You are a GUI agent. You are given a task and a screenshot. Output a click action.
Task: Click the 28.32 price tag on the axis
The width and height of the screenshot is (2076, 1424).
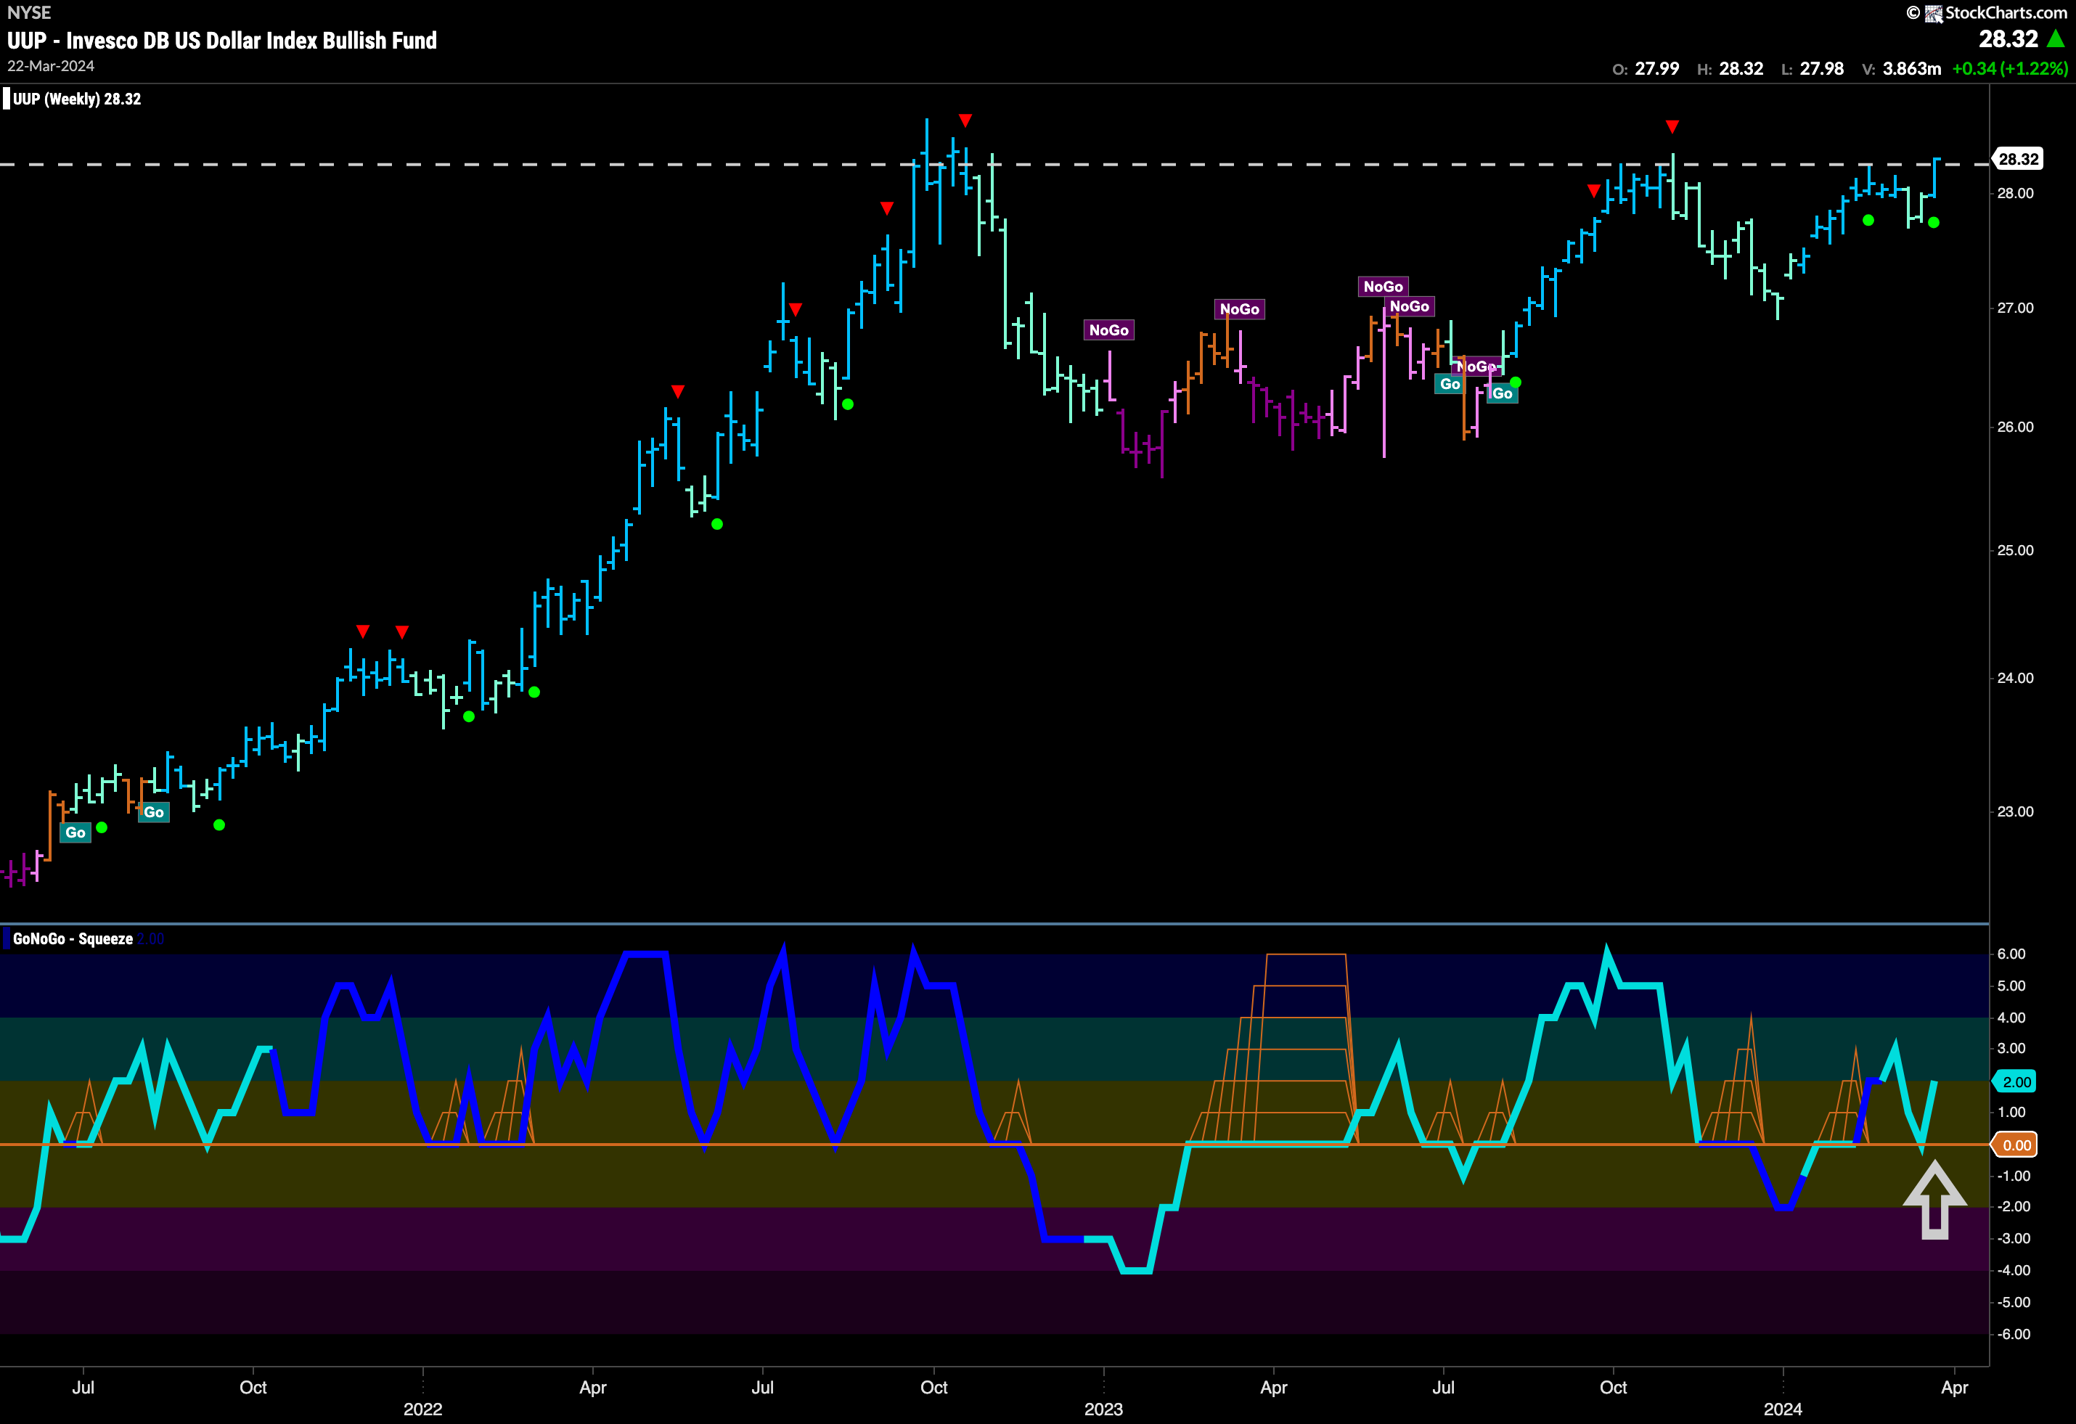click(2018, 159)
